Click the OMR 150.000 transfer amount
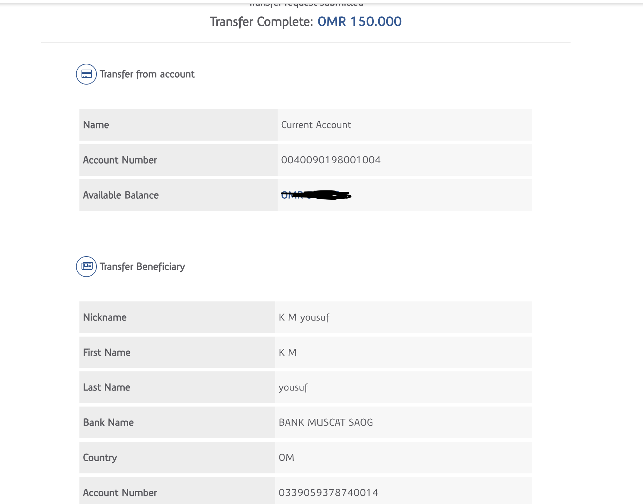This screenshot has height=504, width=643. (359, 22)
